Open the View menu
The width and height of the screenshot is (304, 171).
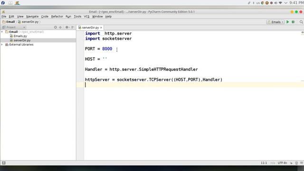(20, 17)
